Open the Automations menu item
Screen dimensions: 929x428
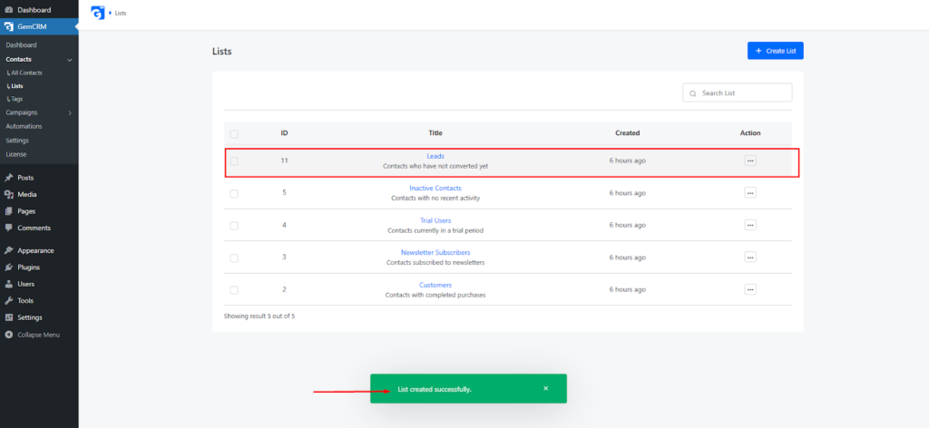click(24, 126)
